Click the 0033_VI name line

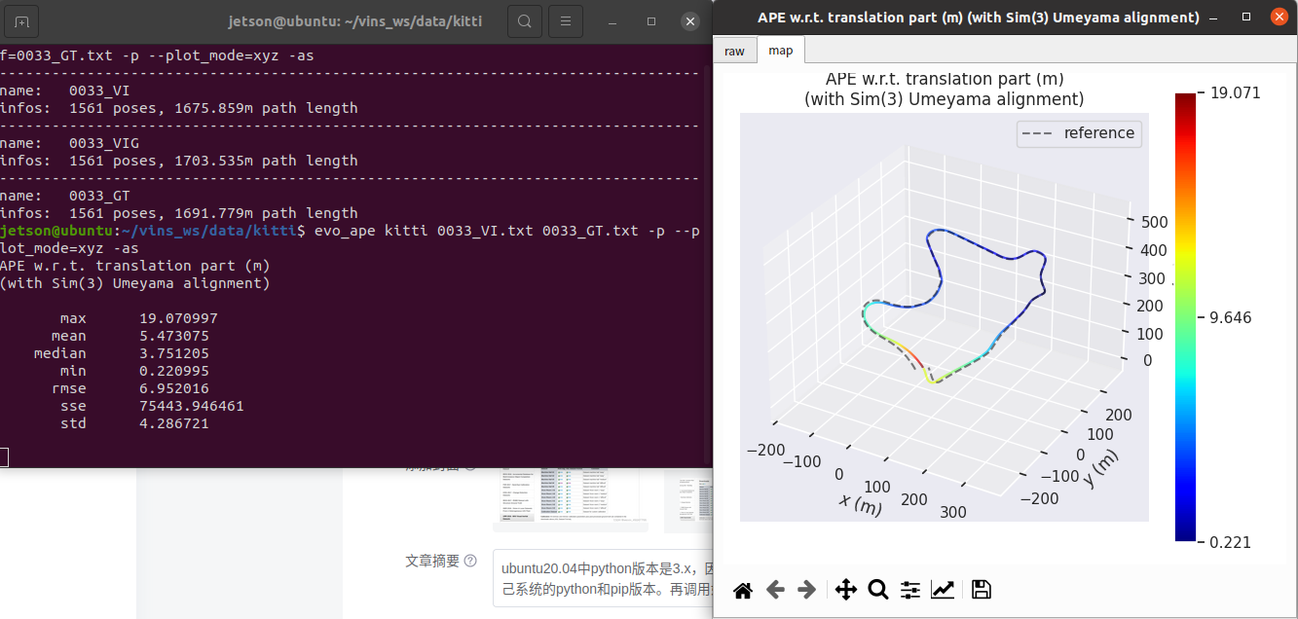tap(65, 91)
